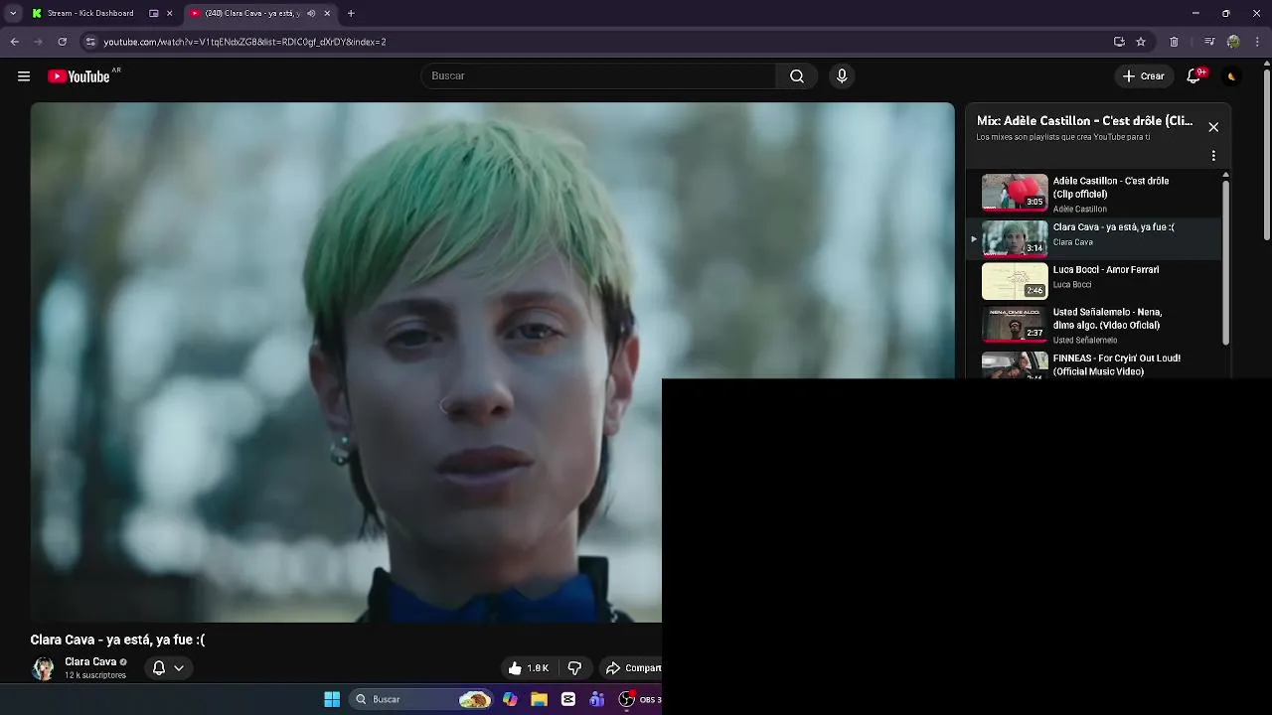Screen dimensions: 1272x715
Task: Close the Mix playlist panel
Action: point(1213,127)
